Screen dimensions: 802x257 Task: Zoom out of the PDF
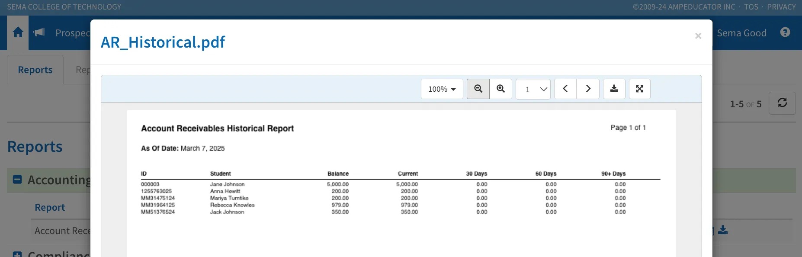pos(478,89)
